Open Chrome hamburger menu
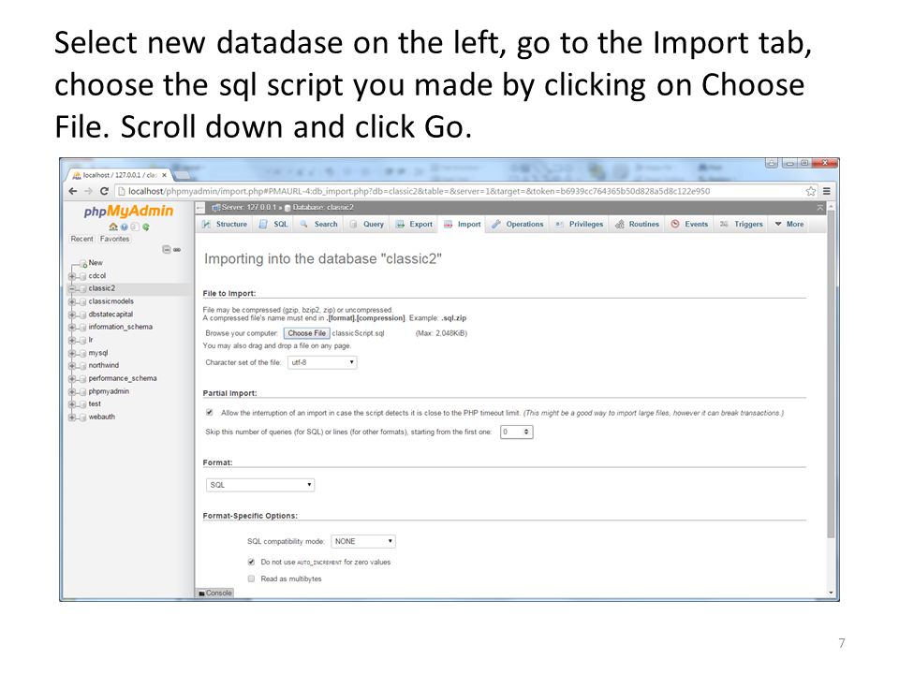Screen dimensions: 899x674 coord(827,191)
